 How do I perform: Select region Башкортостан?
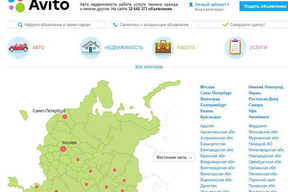pos(213,144)
